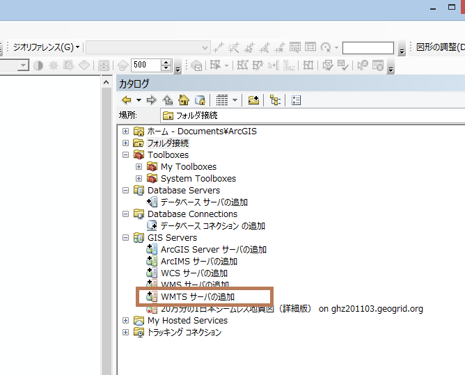Select the Fix Topology Error tool

(363, 65)
